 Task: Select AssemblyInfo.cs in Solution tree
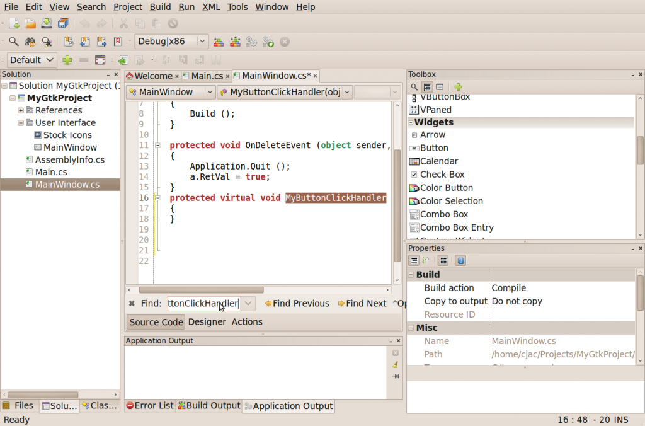click(x=69, y=159)
